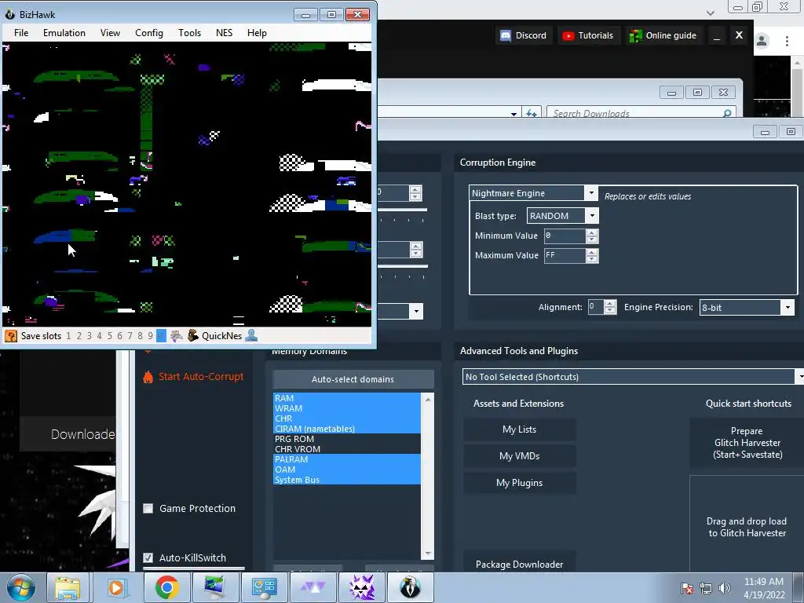This screenshot has height=603, width=804.
Task: Expand the Nightmare Engine dropdown
Action: pyautogui.click(x=591, y=193)
